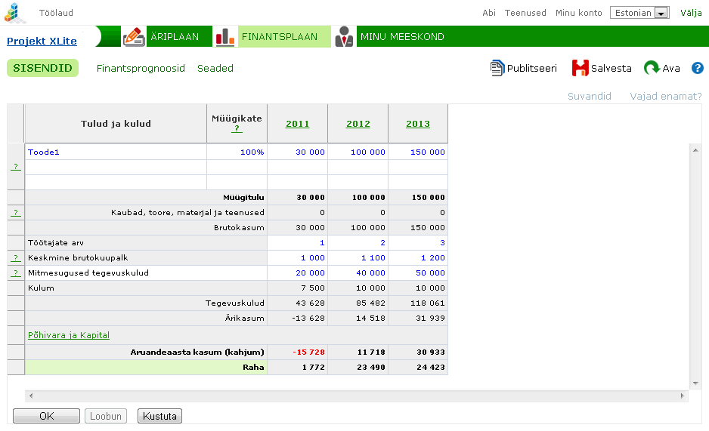This screenshot has height=431, width=709.
Task: Edit the 100% Müügikate cell
Action: coord(237,152)
